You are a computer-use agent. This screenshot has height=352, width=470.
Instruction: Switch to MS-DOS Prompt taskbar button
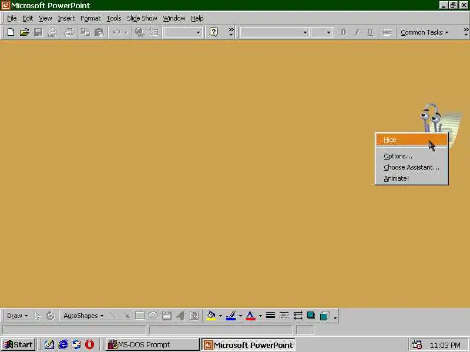pyautogui.click(x=153, y=344)
